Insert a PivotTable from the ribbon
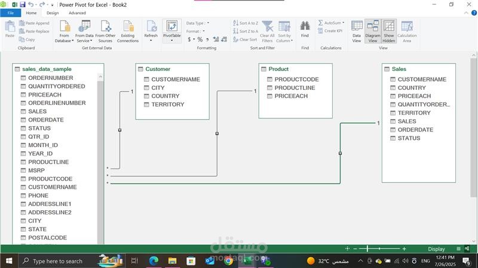 pyautogui.click(x=172, y=30)
